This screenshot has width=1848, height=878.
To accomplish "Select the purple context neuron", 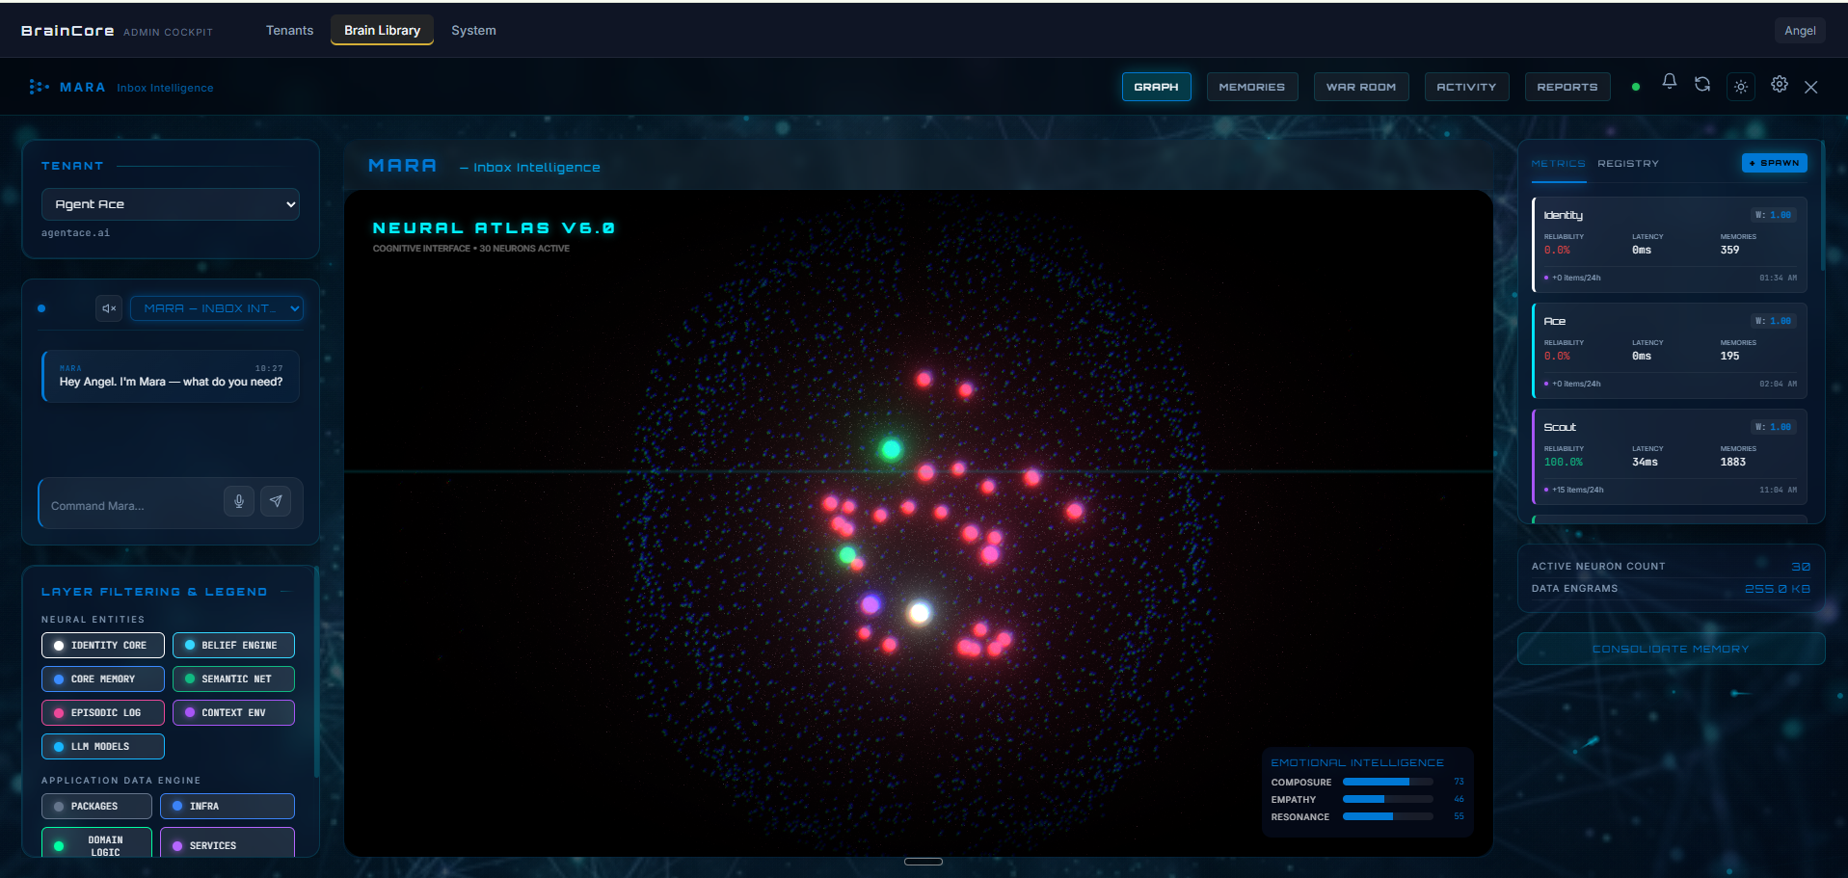I will click(x=870, y=604).
